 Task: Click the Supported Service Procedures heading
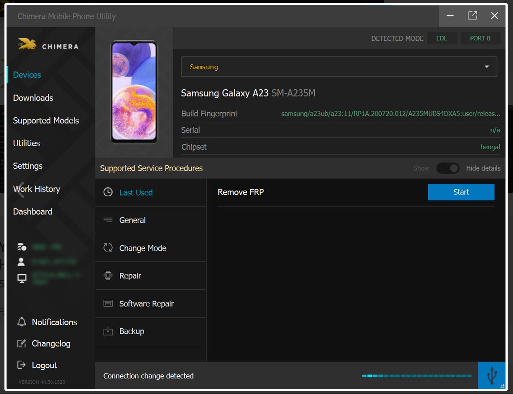click(151, 168)
